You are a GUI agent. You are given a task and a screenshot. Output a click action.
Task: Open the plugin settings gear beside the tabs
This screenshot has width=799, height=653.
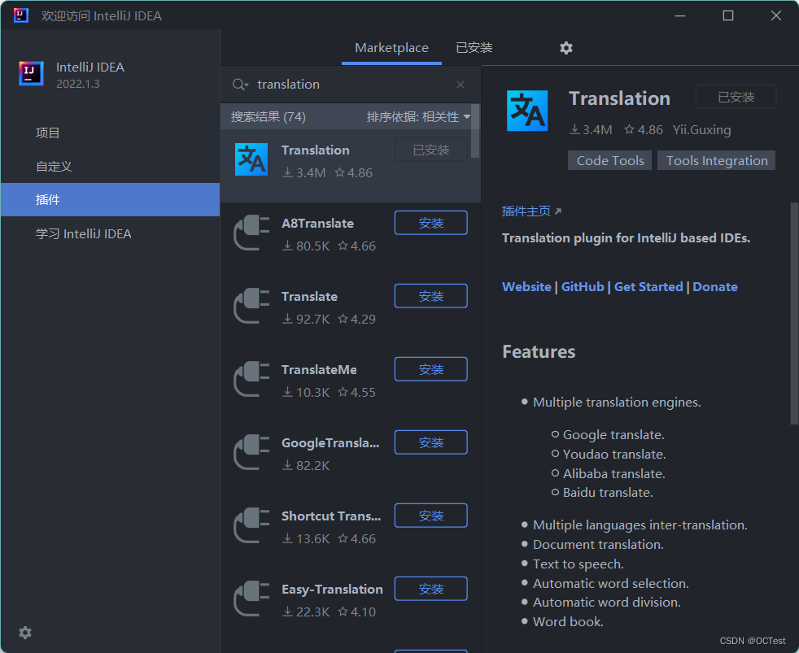(566, 48)
